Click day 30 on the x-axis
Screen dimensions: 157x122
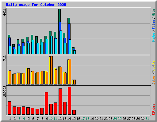(x=143, y=119)
